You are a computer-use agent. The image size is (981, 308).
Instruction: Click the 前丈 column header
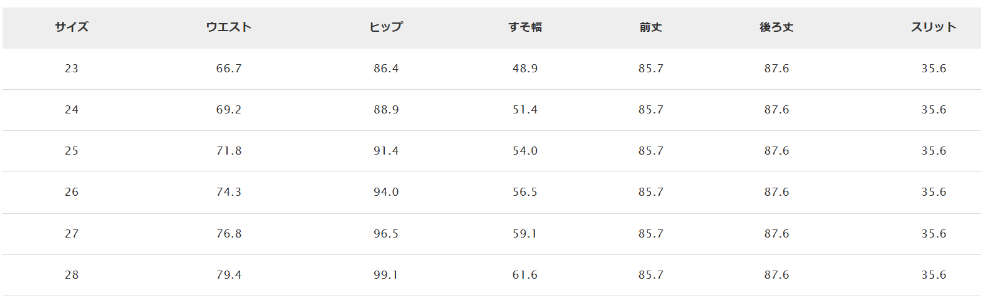651,27
